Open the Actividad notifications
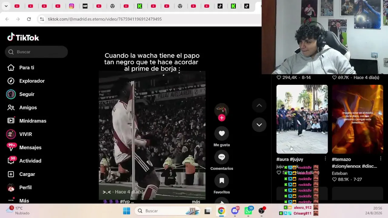Screen dimensions: 388x218 pos(30,161)
